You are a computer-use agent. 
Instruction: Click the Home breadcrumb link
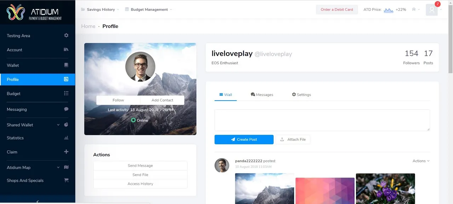[x=88, y=26]
